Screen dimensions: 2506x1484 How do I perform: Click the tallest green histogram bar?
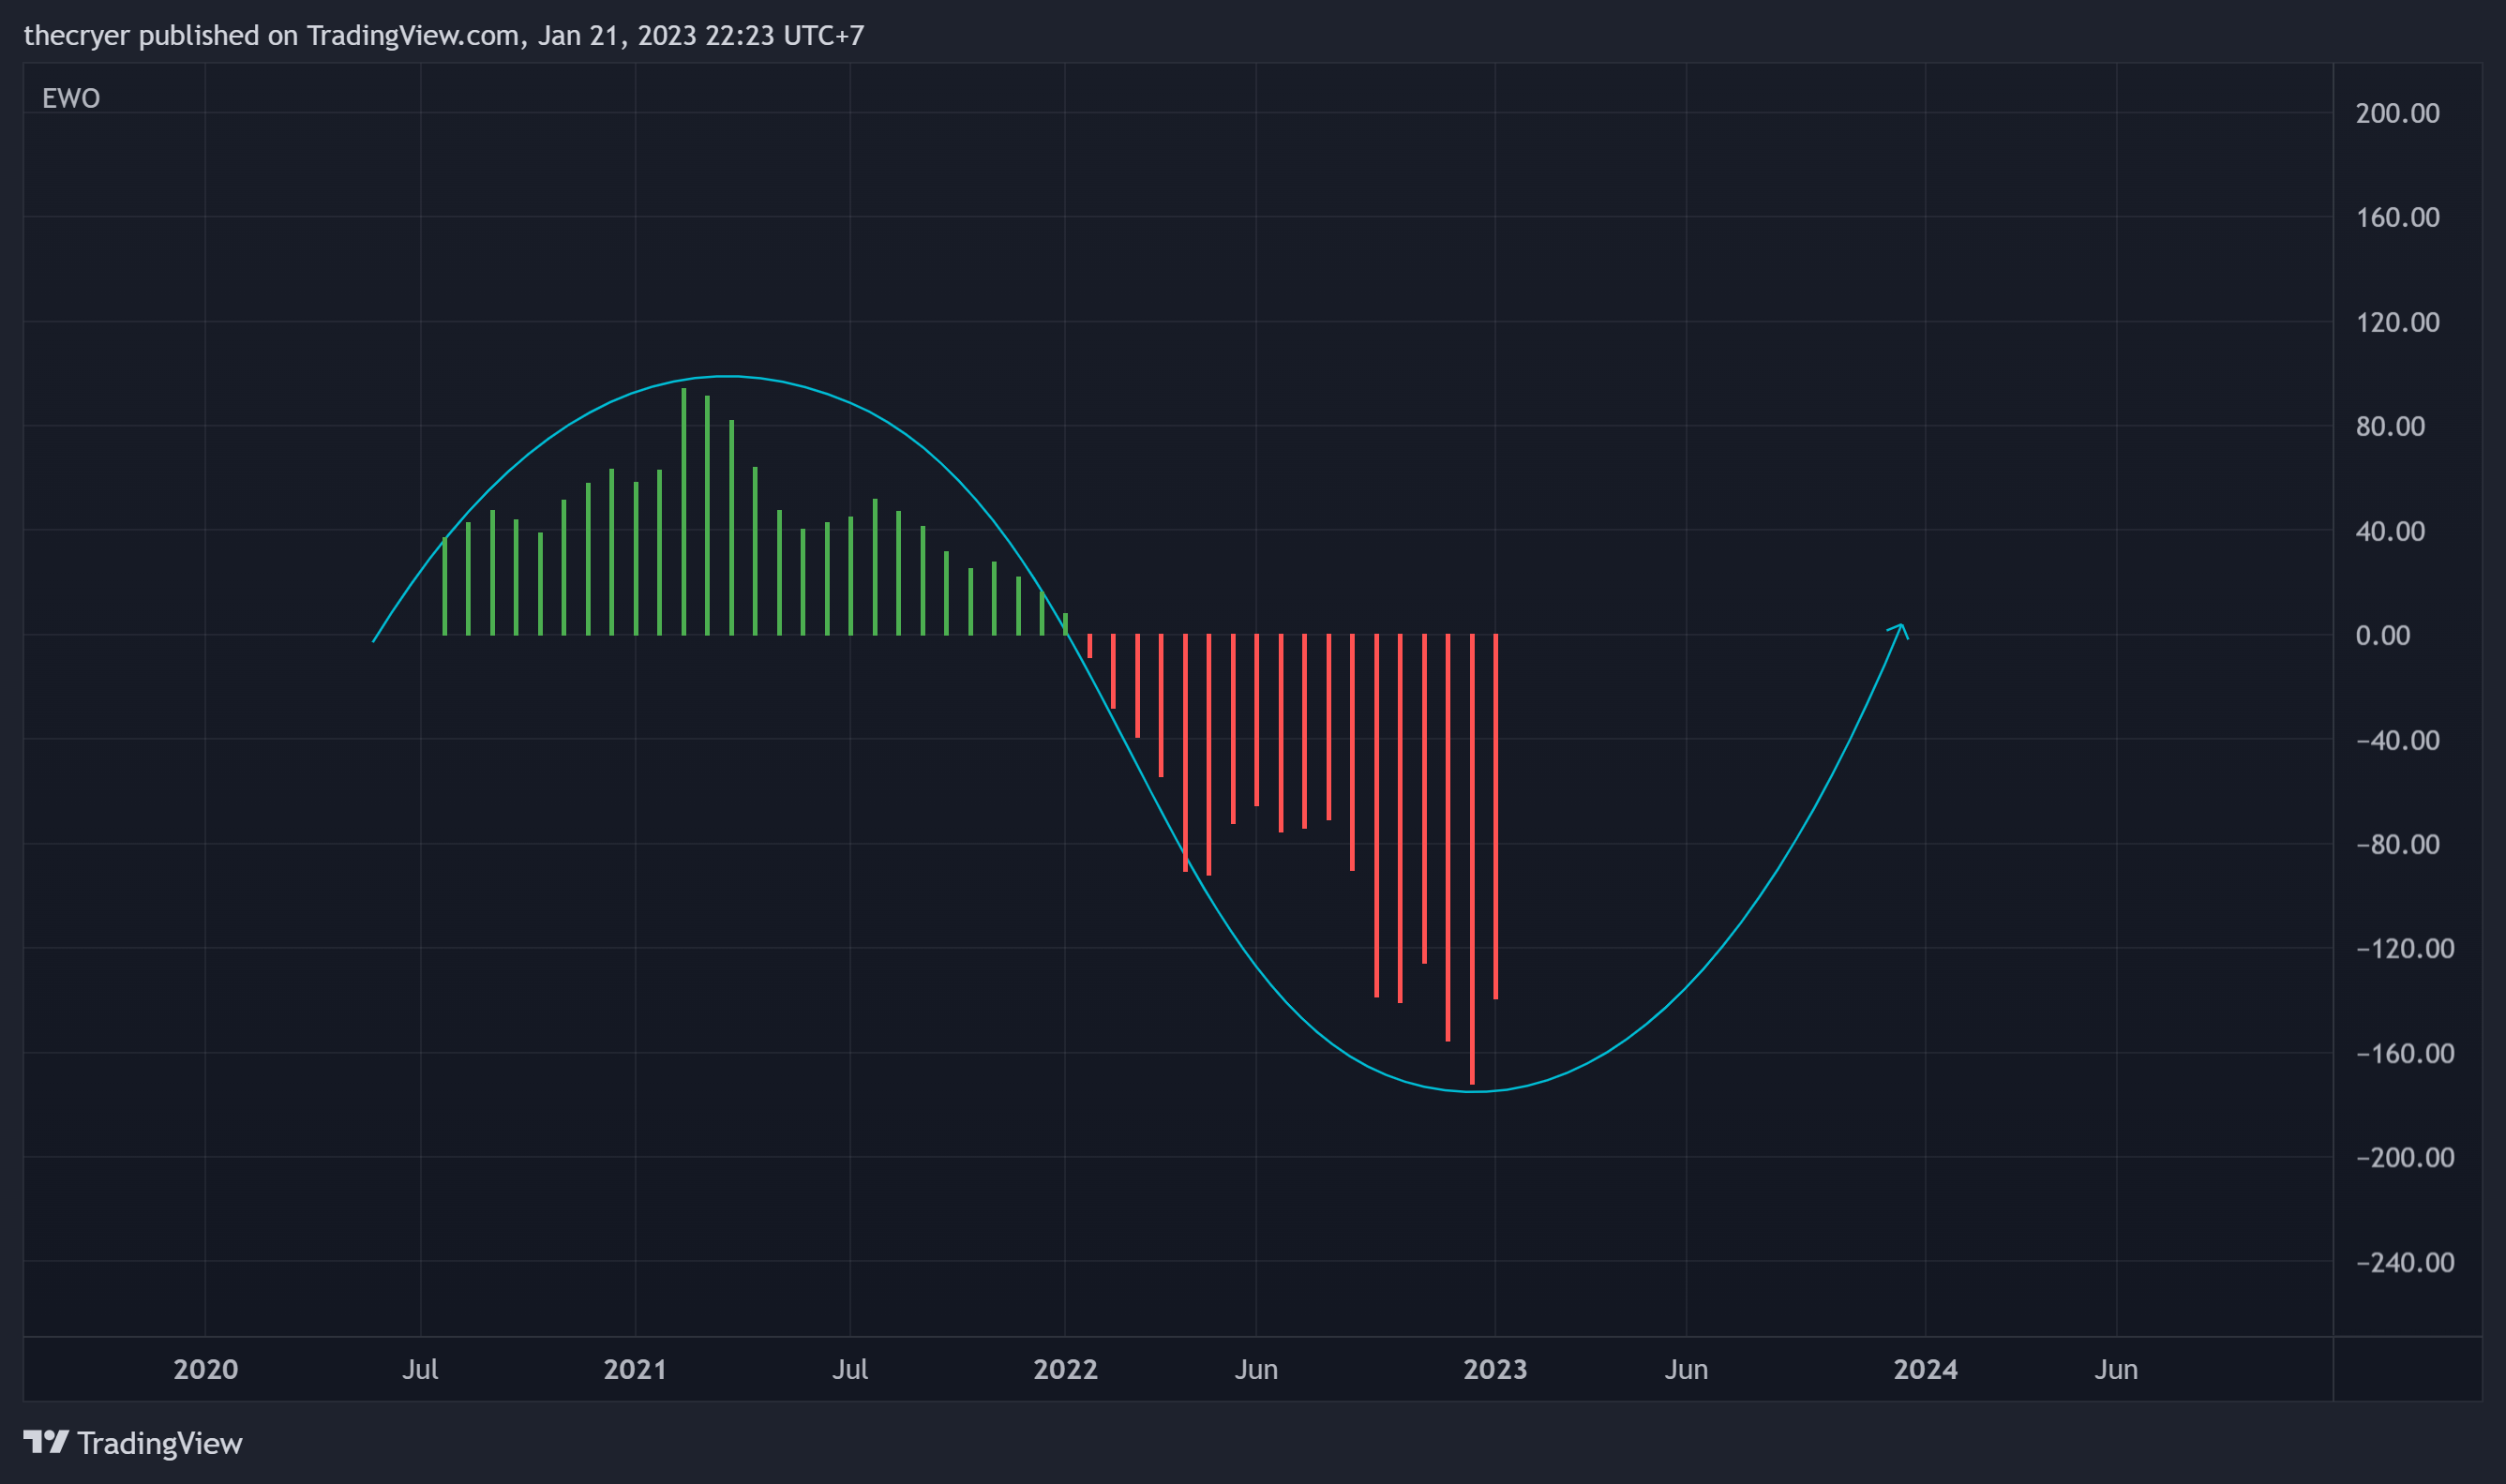(684, 511)
